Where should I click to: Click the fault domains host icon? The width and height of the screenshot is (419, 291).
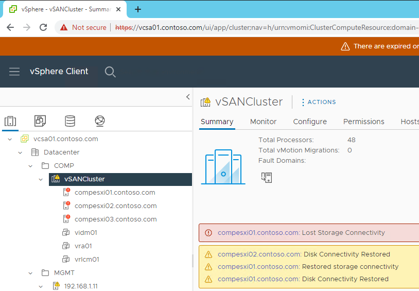(267, 177)
